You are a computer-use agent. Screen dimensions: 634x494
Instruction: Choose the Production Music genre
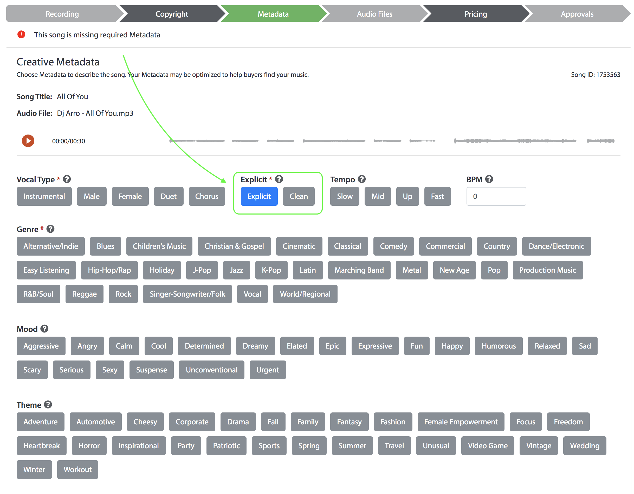tap(548, 270)
